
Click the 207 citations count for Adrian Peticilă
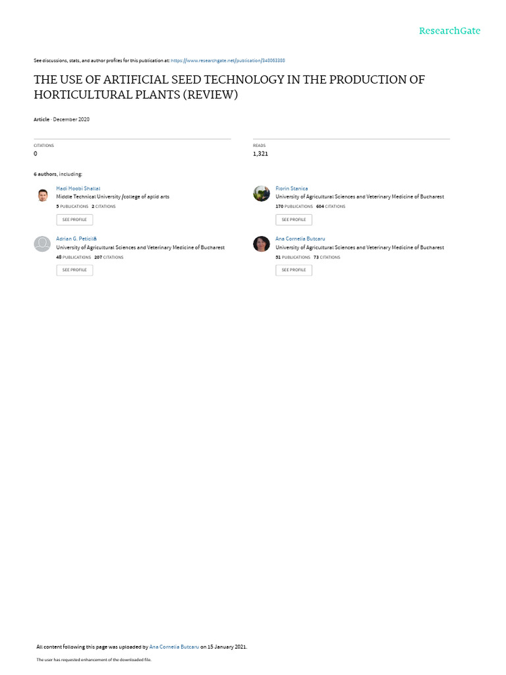[x=109, y=258]
